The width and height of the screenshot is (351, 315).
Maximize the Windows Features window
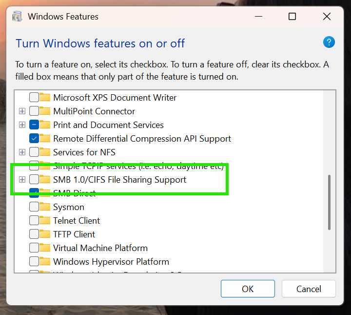point(292,17)
